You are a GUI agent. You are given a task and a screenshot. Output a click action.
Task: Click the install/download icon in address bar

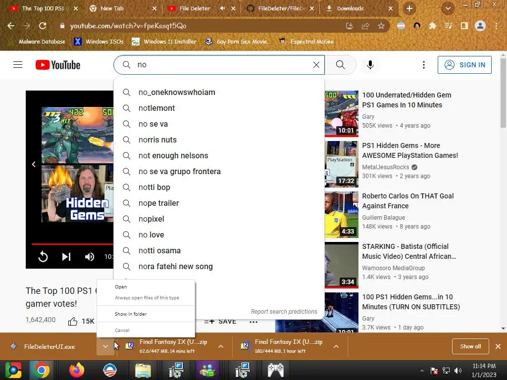click(350, 26)
